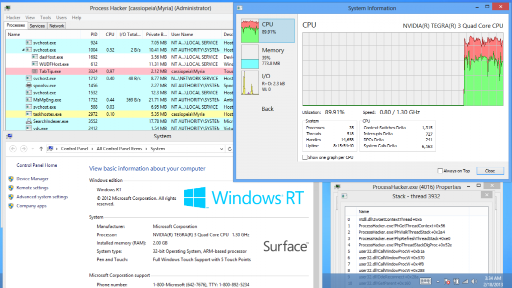
Task: Click the Up arrow in Control Panel
Action: pos(41,149)
